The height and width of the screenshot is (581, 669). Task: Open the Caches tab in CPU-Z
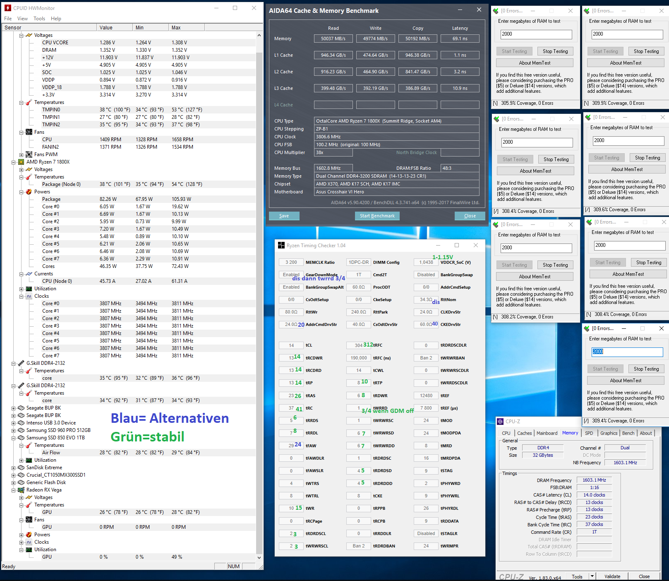pyautogui.click(x=524, y=433)
